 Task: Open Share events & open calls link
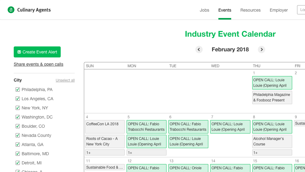(38, 64)
